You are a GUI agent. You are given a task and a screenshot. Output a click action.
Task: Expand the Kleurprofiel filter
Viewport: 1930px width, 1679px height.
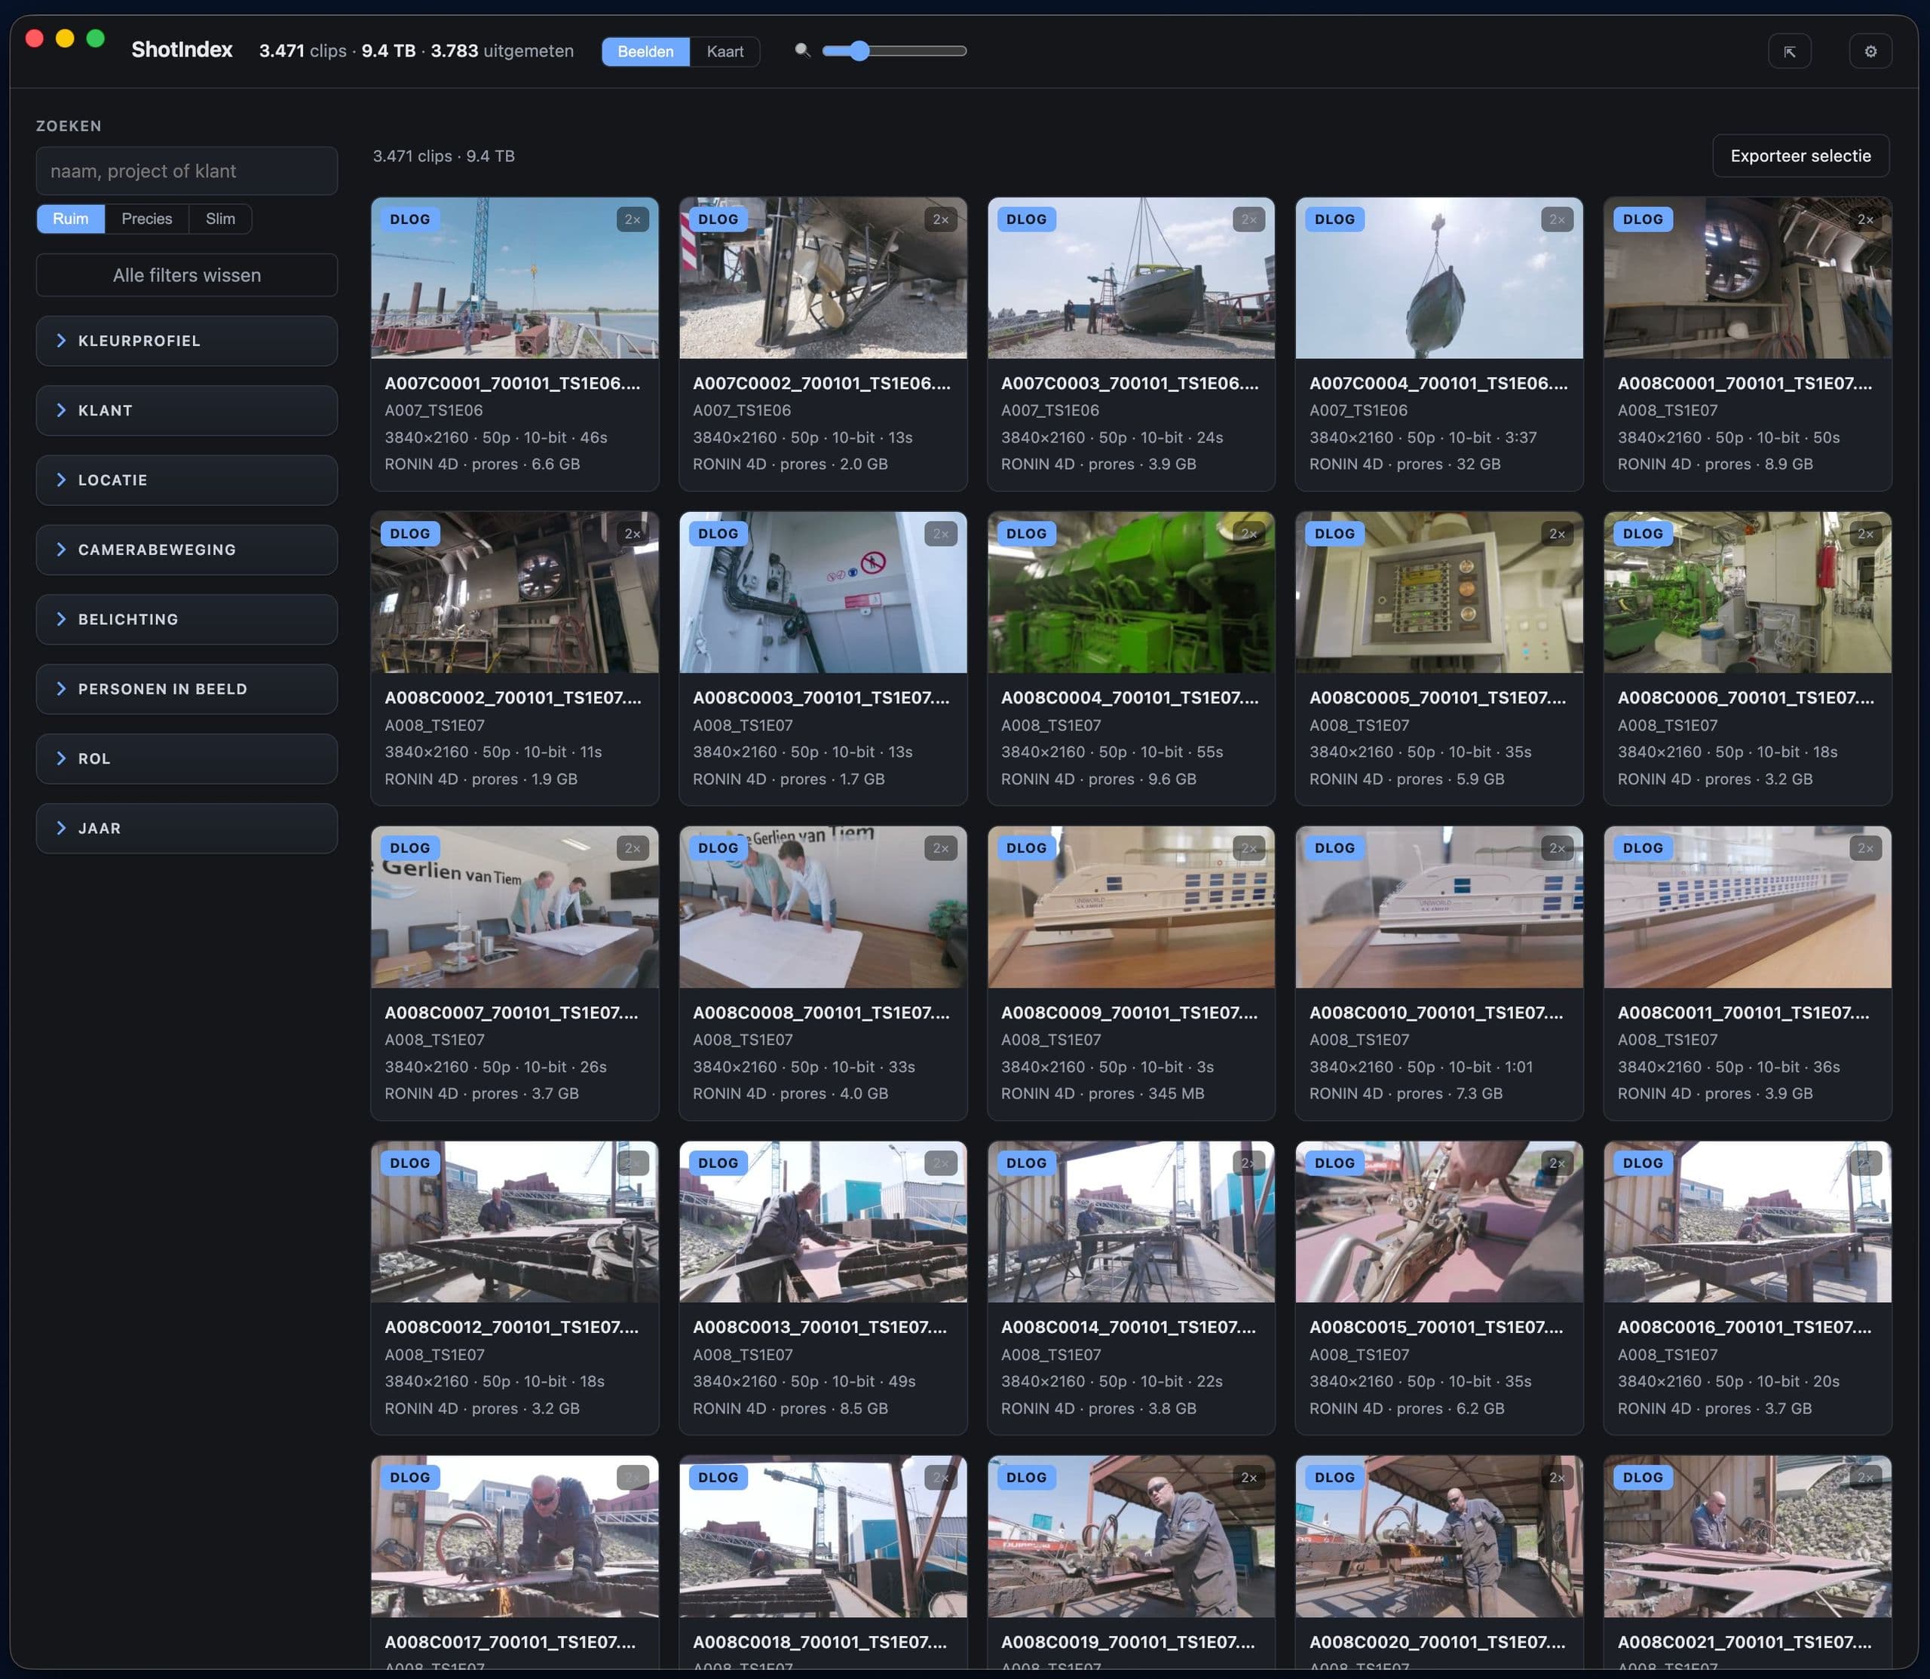pos(186,341)
